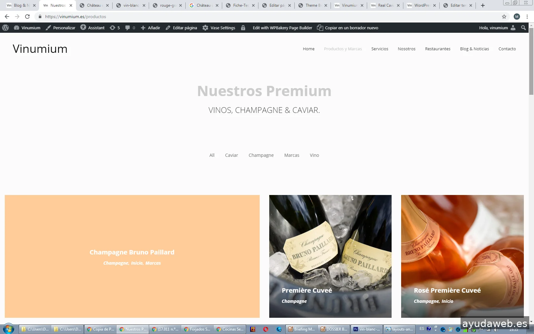Open the comments bubble in admin bar
Image resolution: width=534 pixels, height=334 pixels.
[130, 28]
